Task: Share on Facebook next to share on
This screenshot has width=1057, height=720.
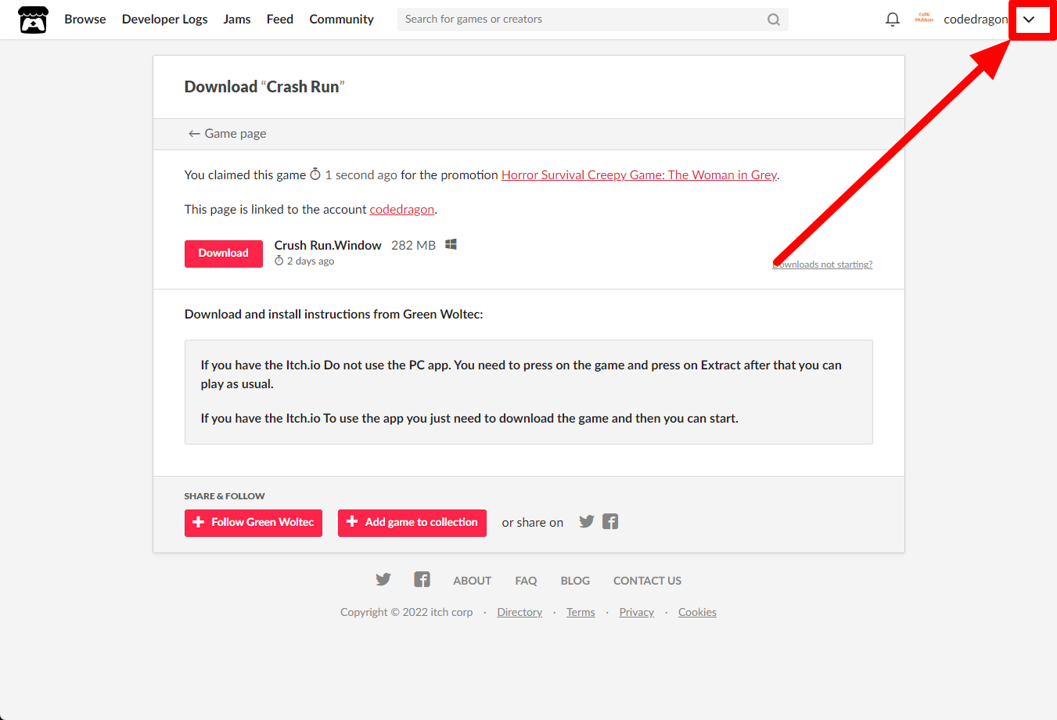Action: [x=610, y=521]
